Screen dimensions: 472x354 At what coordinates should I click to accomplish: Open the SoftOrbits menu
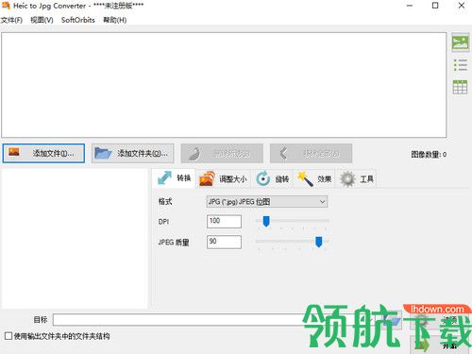pyautogui.click(x=78, y=20)
